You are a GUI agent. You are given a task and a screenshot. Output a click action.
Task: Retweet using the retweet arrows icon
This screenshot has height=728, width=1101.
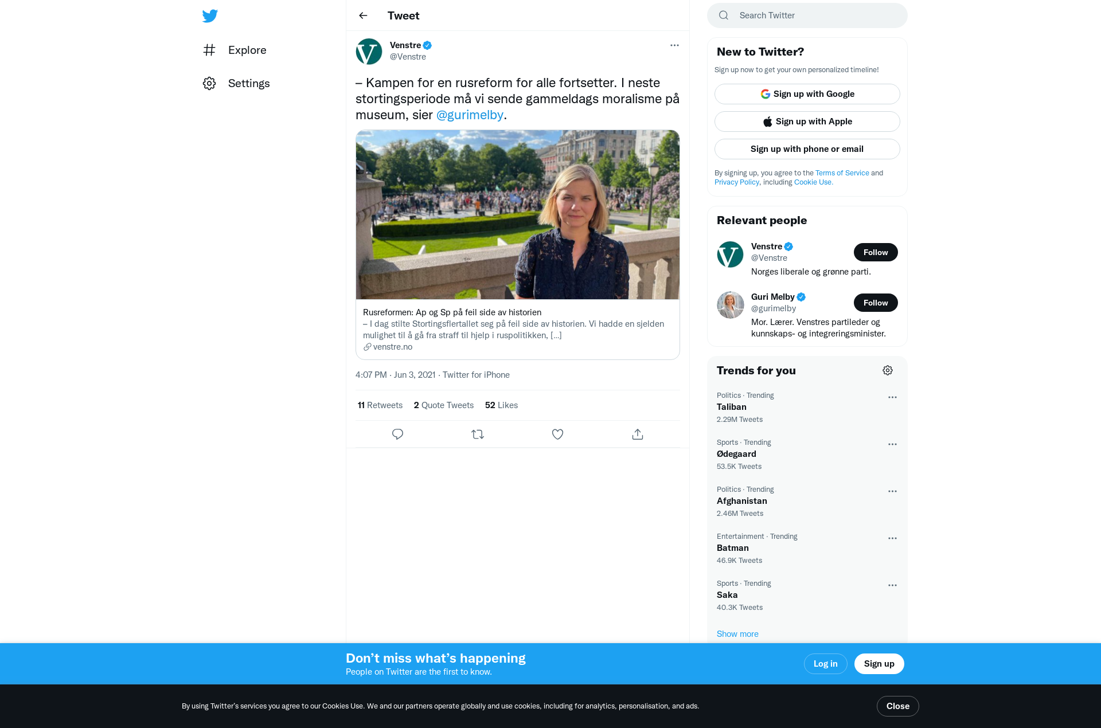pos(478,434)
